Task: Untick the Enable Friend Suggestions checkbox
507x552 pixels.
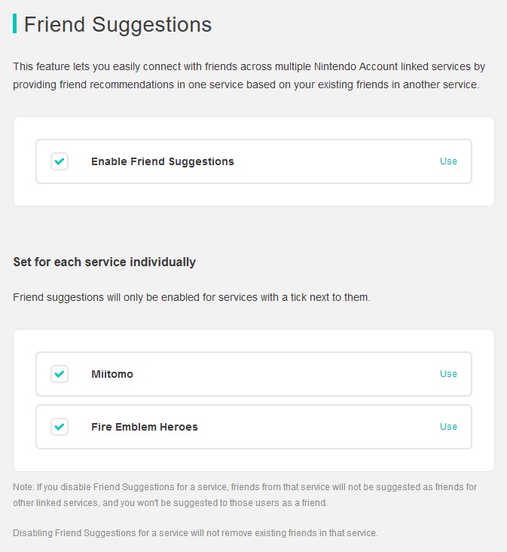Action: pyautogui.click(x=60, y=161)
